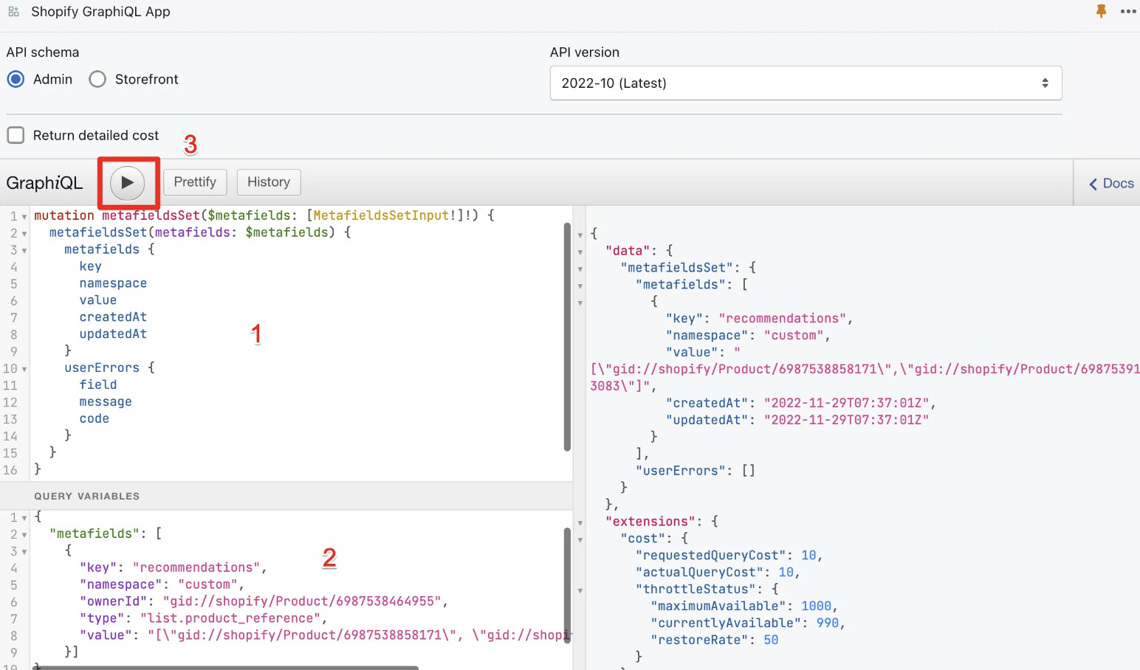Collapse the "metafields" array in query variables

[x=24, y=535]
